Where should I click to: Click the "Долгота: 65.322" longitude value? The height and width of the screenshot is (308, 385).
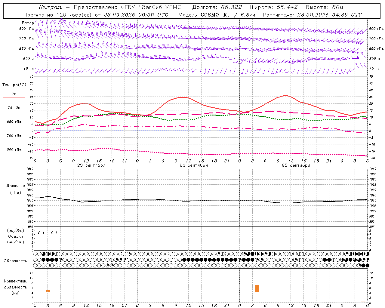point(217,7)
